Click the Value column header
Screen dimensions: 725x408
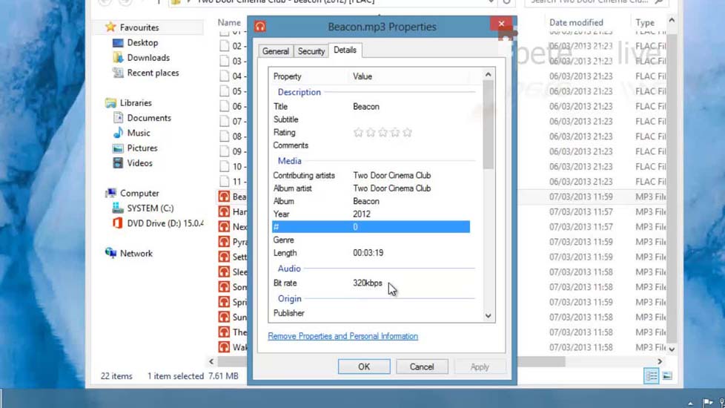pyautogui.click(x=362, y=76)
